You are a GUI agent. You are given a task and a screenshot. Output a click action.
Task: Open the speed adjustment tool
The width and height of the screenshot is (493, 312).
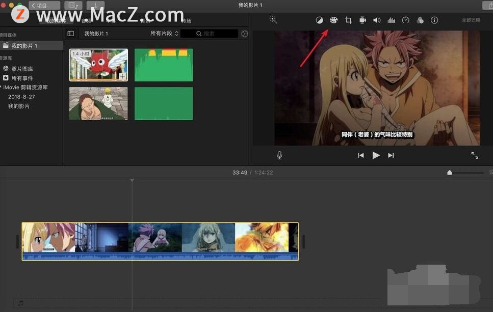(406, 20)
